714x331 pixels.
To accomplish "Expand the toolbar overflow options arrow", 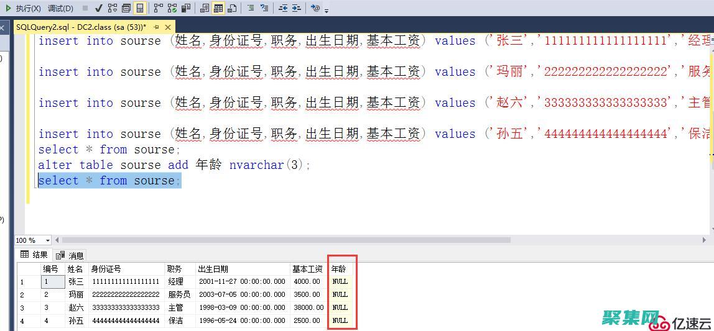I will pos(327,10).
